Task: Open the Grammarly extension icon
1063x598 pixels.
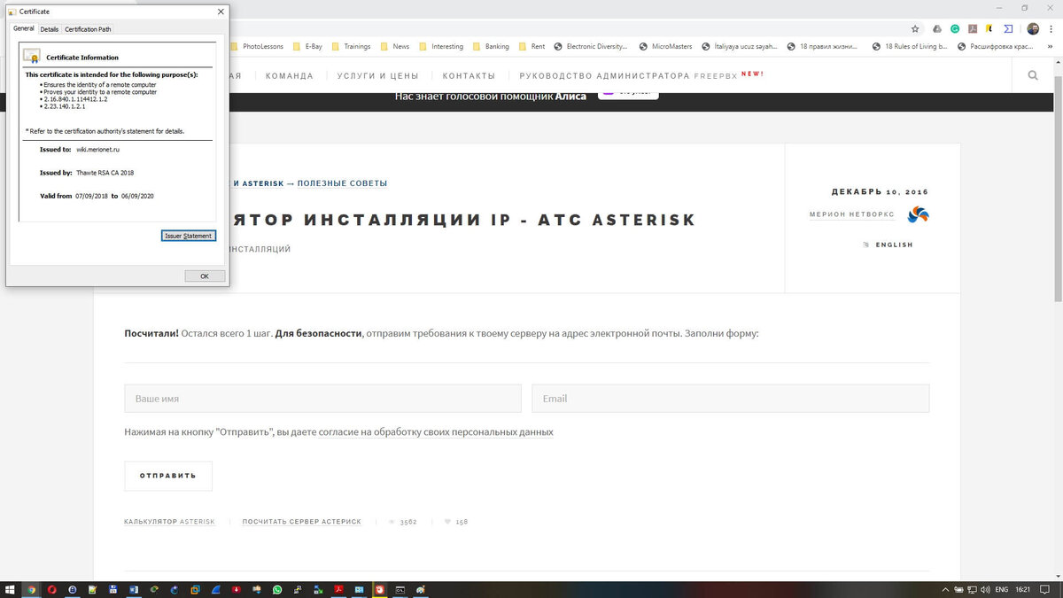Action: click(955, 28)
